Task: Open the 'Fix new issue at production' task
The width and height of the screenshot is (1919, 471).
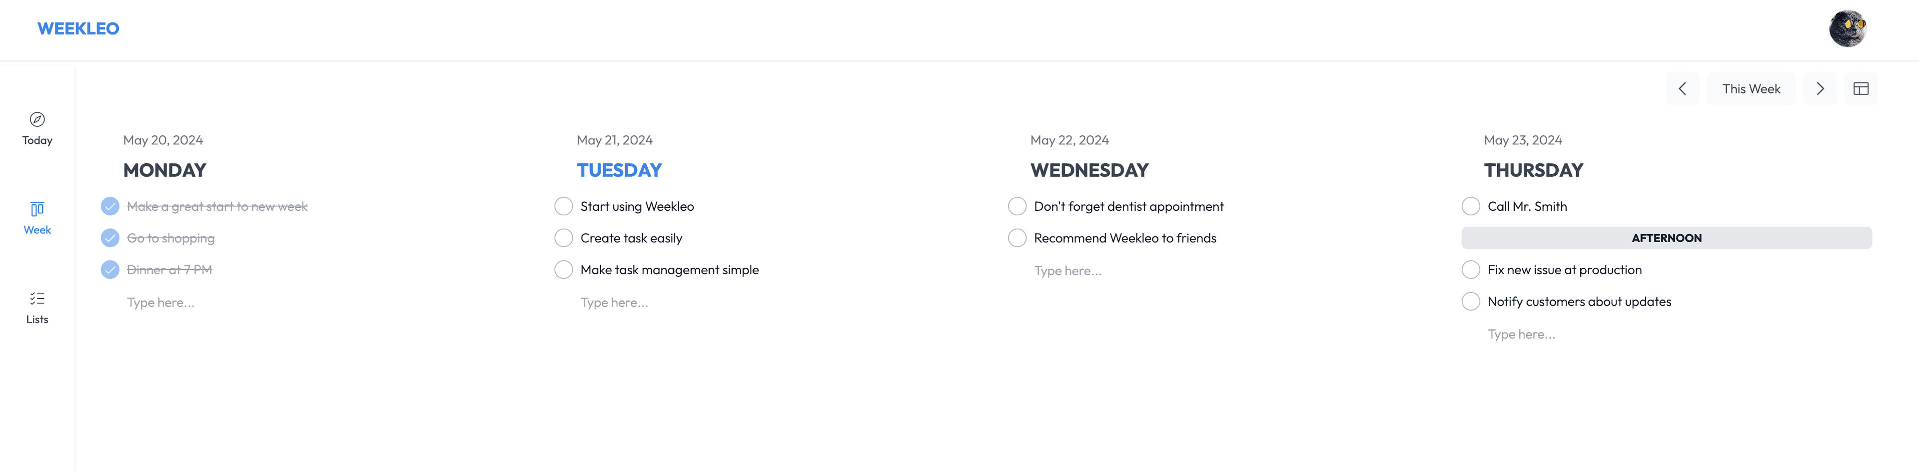Action: coord(1564,270)
